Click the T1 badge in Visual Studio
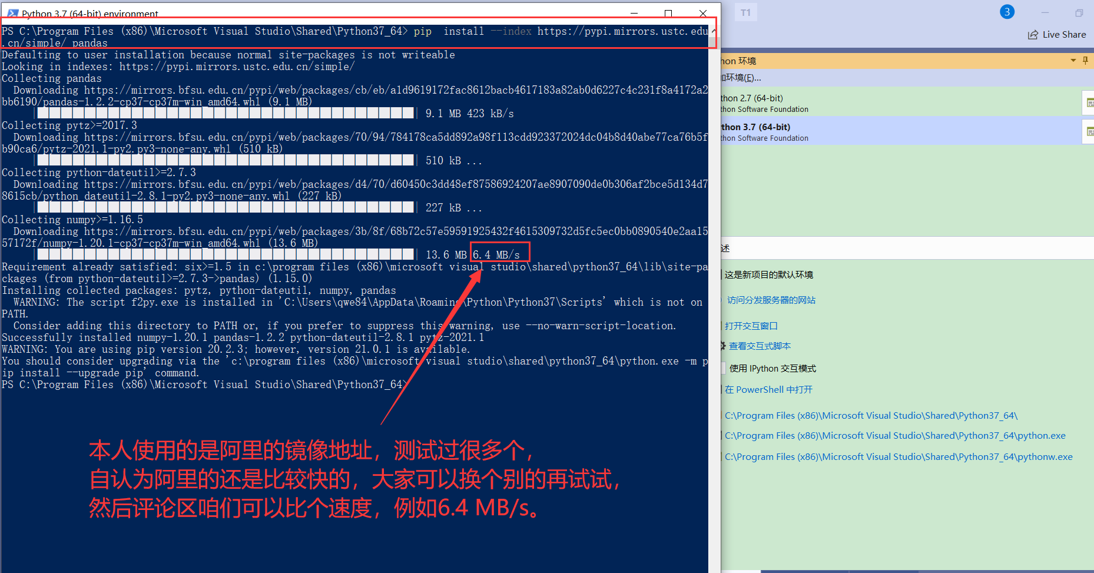The width and height of the screenshot is (1094, 573). tap(745, 12)
